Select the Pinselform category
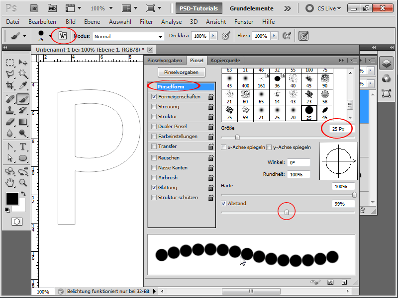The height and width of the screenshot is (298, 398). (182, 86)
